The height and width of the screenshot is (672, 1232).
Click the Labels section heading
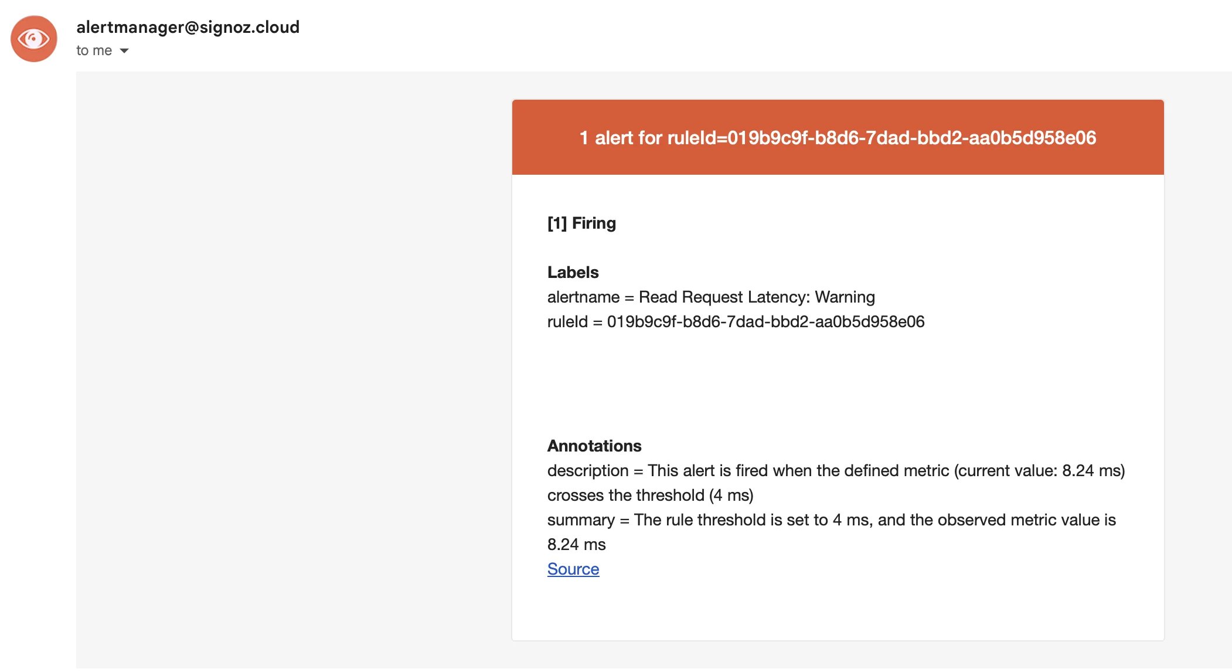(573, 272)
